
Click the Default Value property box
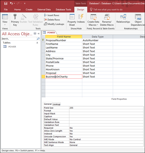pyautogui.click(x=106, y=119)
